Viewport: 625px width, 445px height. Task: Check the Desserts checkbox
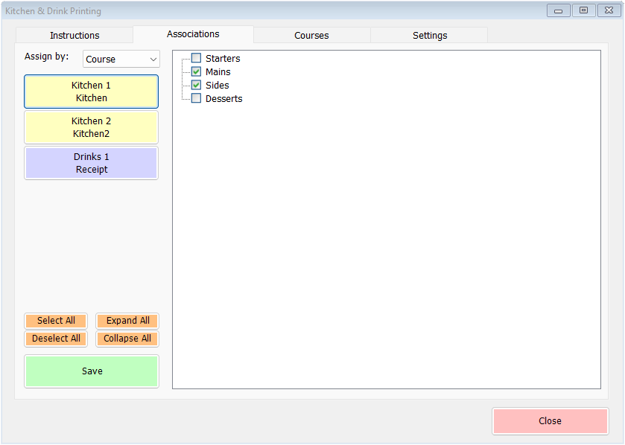point(196,98)
